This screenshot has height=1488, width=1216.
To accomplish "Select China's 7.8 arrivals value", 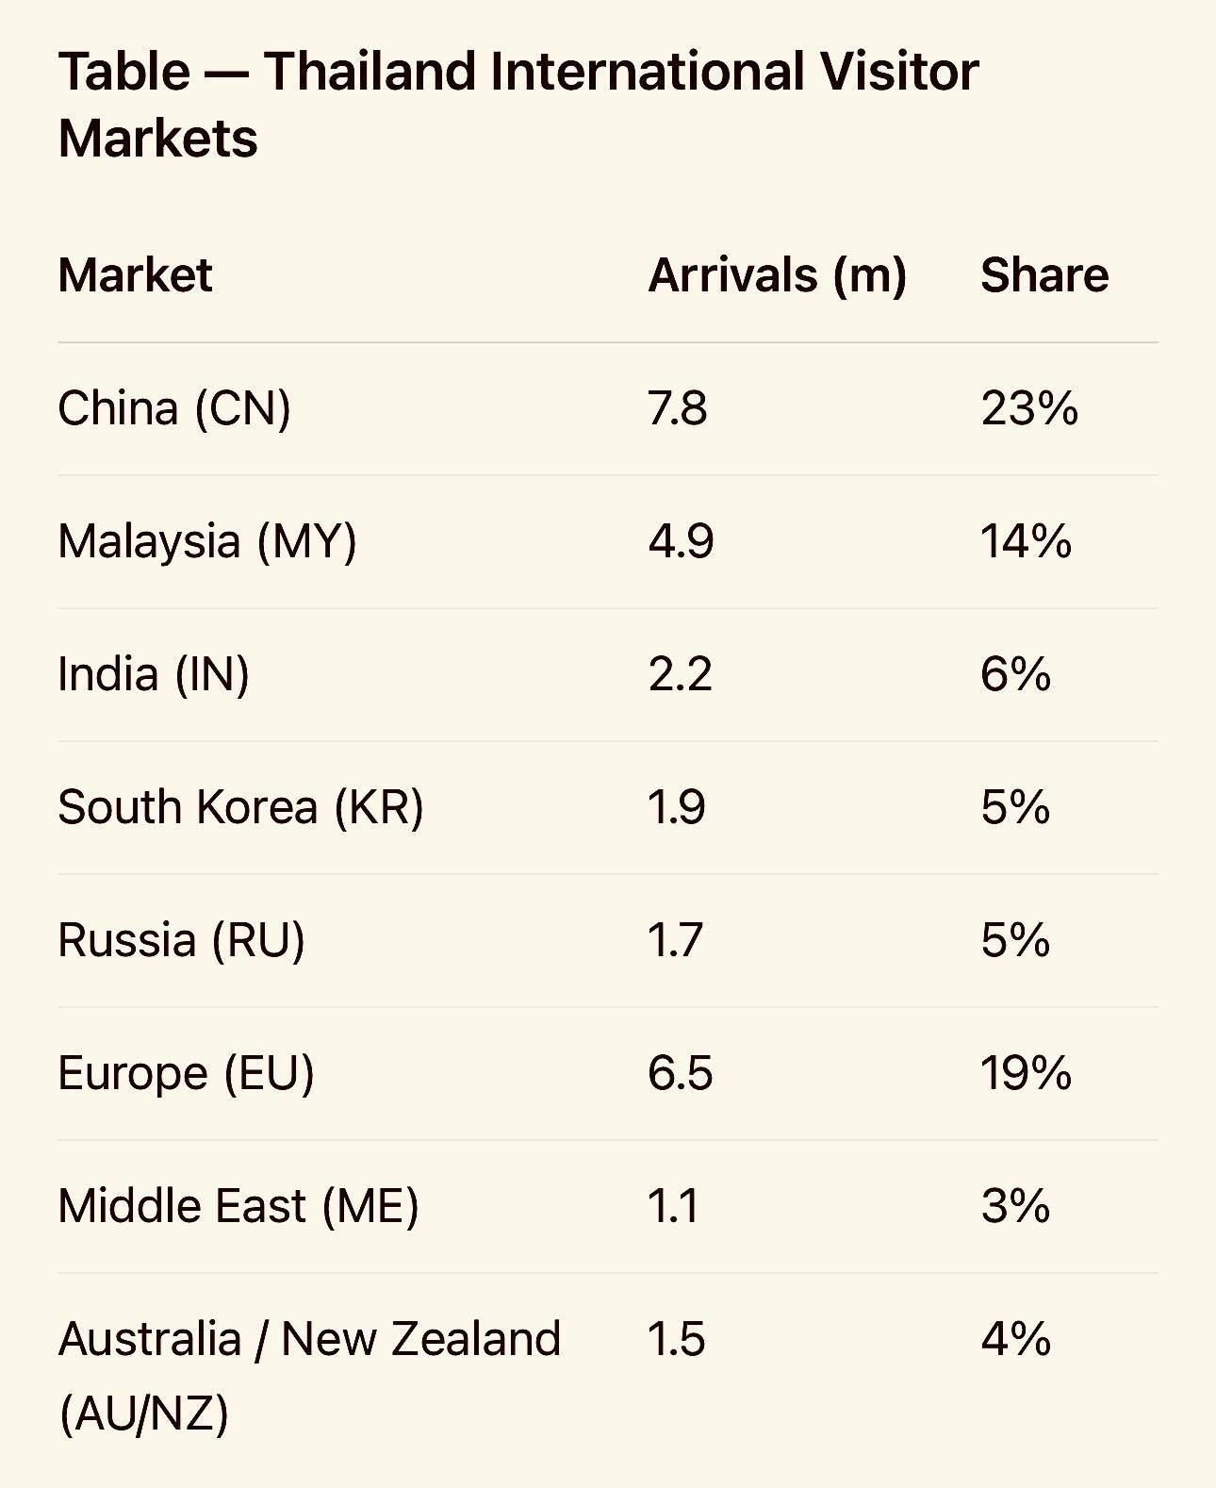I will click(x=677, y=408).
